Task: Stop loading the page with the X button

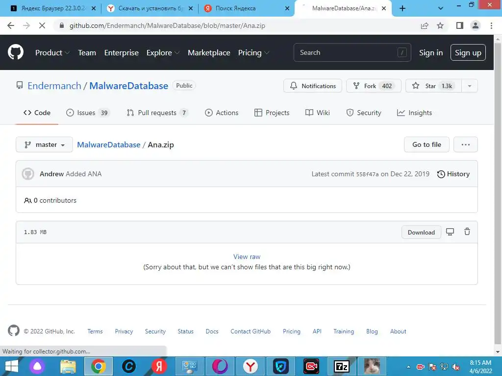Action: (x=42, y=25)
